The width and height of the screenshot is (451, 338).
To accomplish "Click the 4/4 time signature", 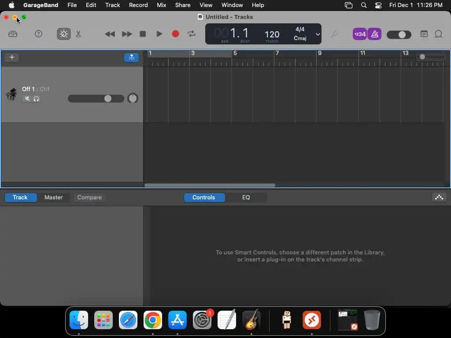I will (x=299, y=29).
